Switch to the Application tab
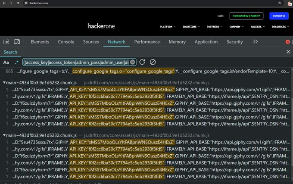293x184 pixels. pyautogui.click(x=206, y=42)
